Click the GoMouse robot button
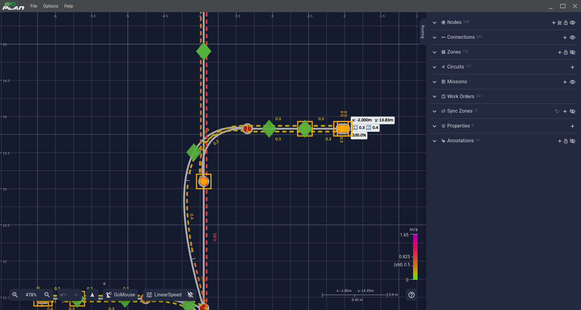This screenshot has width=581, height=310. [120, 295]
